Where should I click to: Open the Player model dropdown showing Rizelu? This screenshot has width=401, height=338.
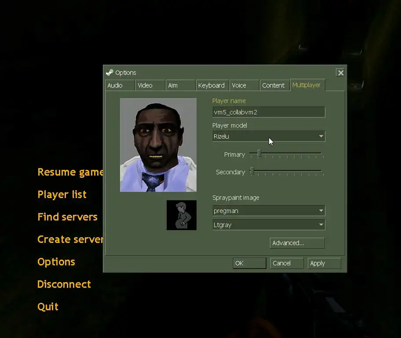click(269, 136)
